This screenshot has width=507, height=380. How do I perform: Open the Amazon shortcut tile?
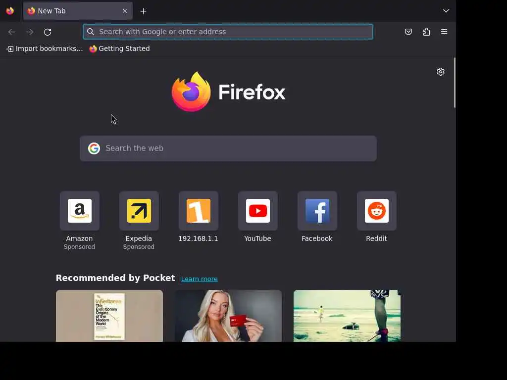click(x=80, y=211)
